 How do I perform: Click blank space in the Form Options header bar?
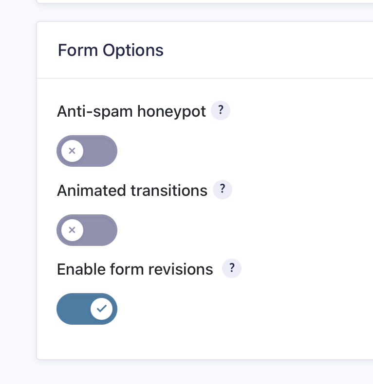268,50
